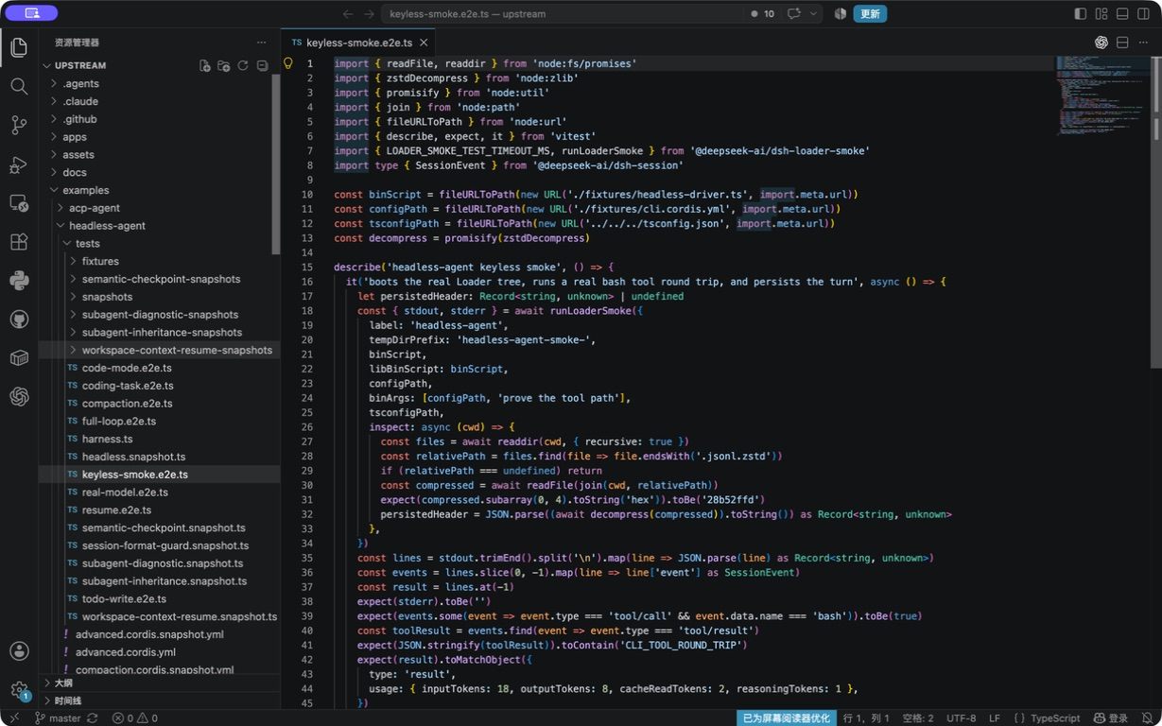Click the command center search box
This screenshot has width=1162, height=726.
563,14
